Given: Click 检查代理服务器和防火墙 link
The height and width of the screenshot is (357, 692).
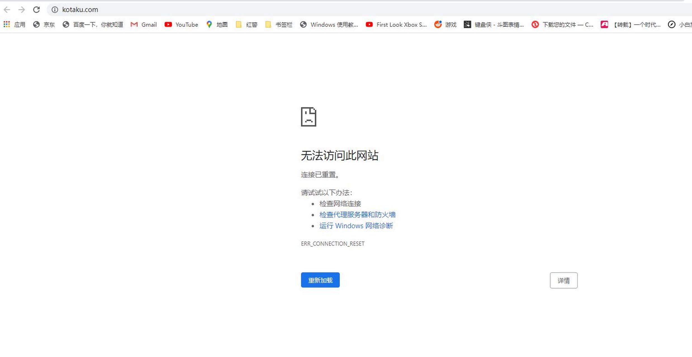Looking at the screenshot, I should (x=357, y=214).
